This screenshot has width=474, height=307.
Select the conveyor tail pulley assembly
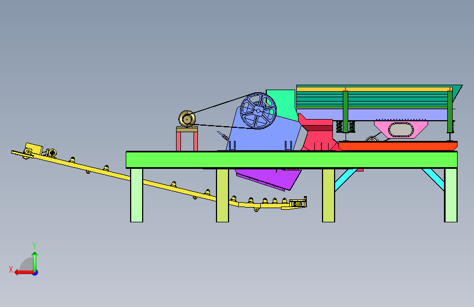tap(298, 203)
